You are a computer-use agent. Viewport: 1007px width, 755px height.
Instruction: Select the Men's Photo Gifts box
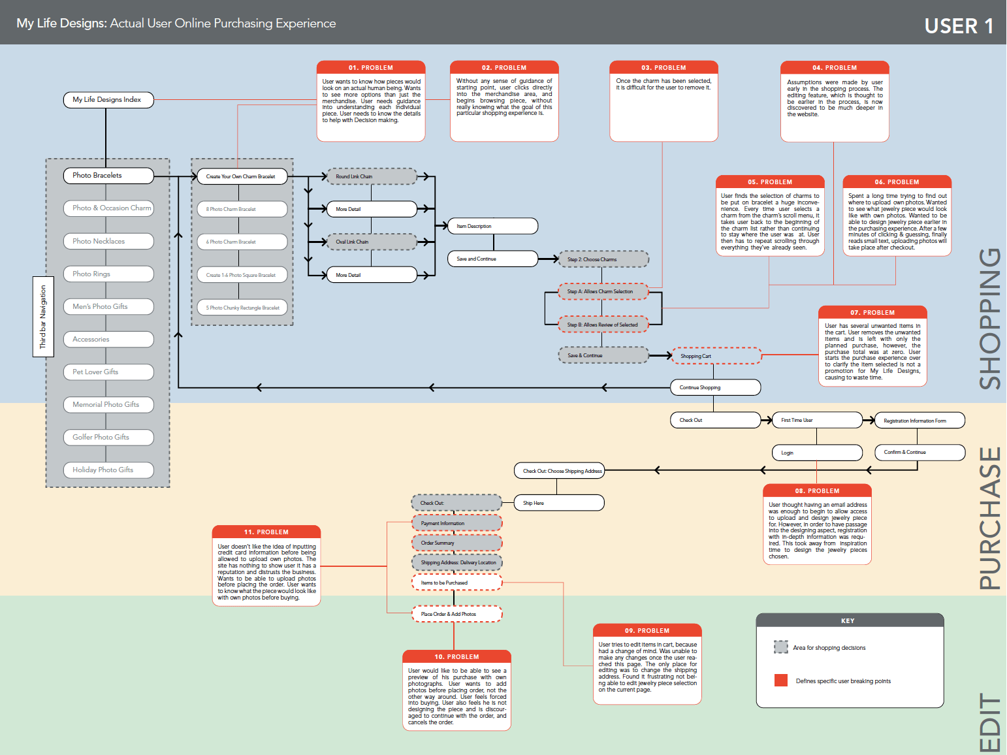coord(108,306)
